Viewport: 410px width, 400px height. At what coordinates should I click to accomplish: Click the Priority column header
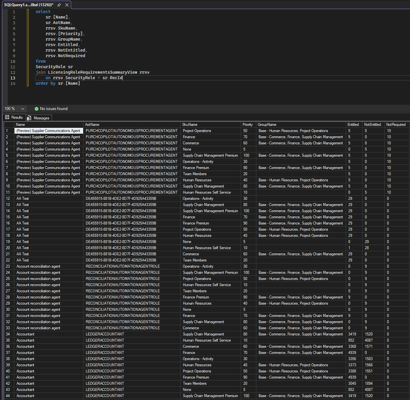[248, 125]
